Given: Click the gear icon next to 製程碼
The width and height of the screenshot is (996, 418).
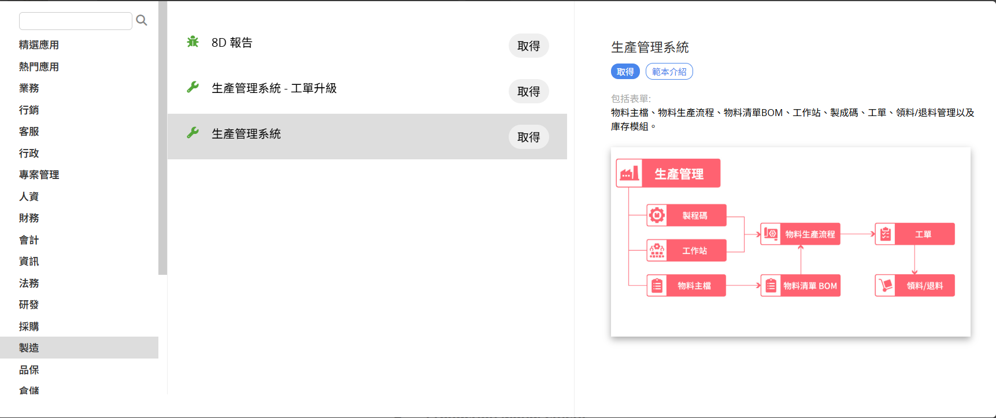Looking at the screenshot, I should click(x=657, y=215).
